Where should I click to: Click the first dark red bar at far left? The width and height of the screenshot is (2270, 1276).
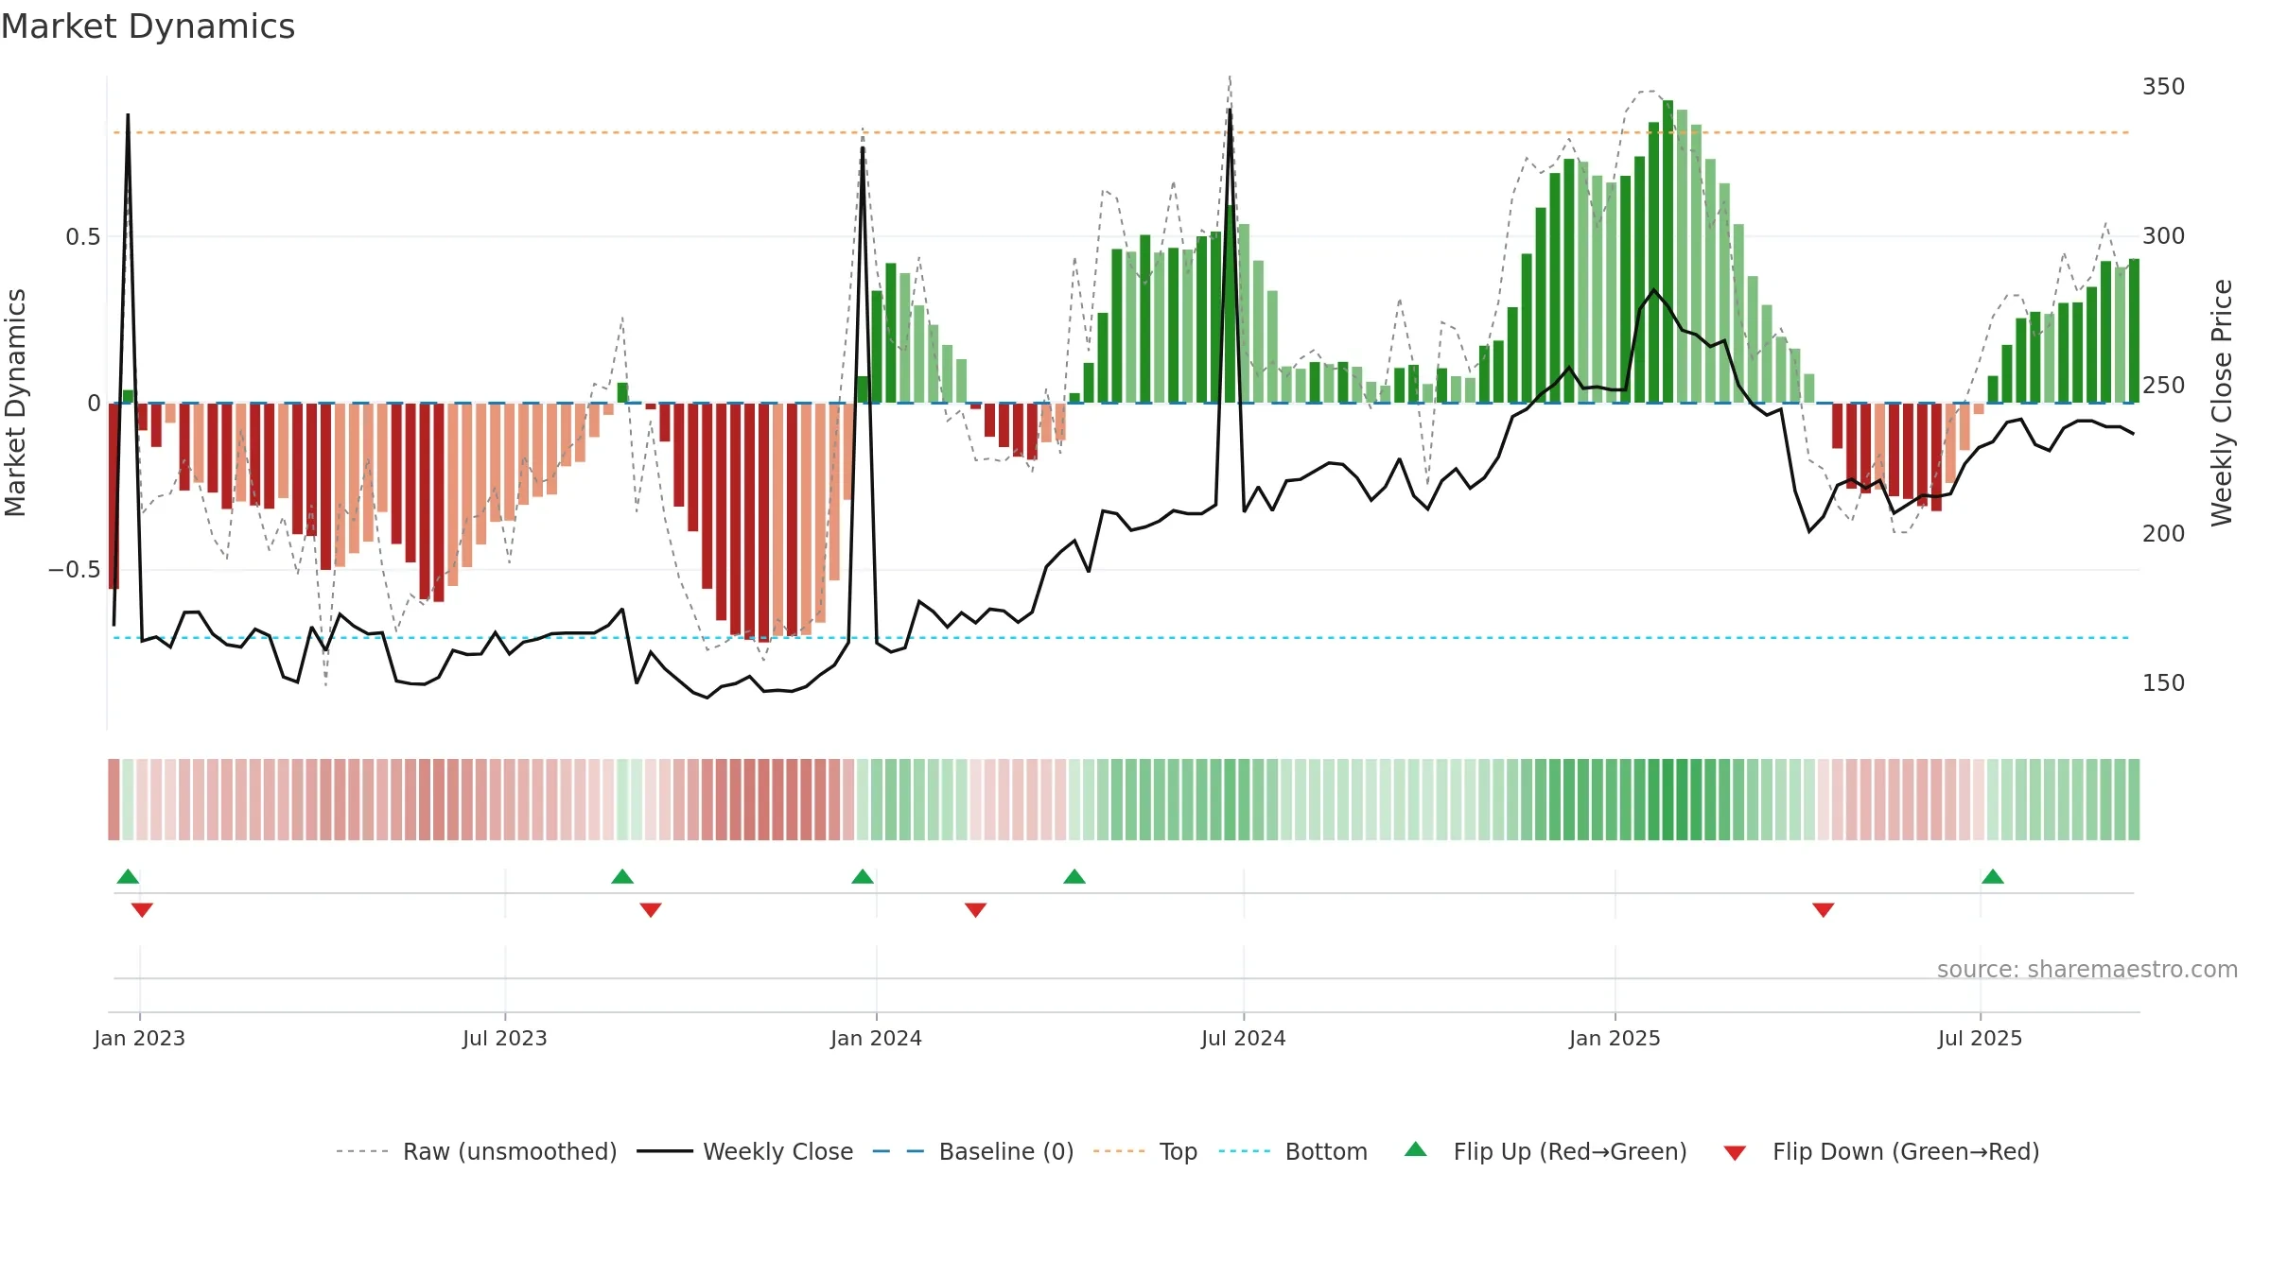(113, 496)
